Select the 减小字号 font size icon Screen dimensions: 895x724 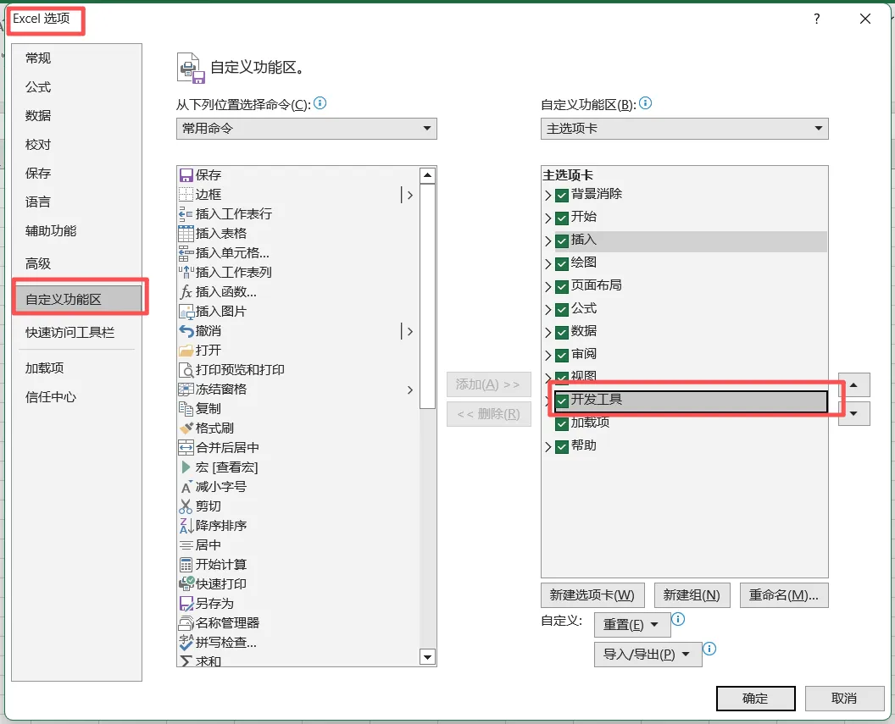186,486
